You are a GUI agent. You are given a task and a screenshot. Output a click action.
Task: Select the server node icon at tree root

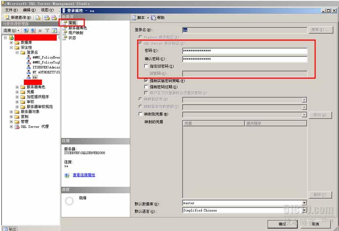[x=11, y=38]
